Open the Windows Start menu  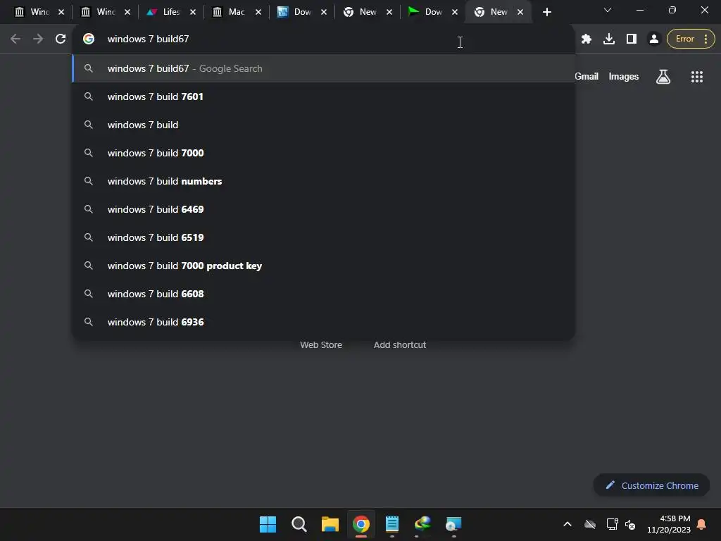click(x=268, y=524)
